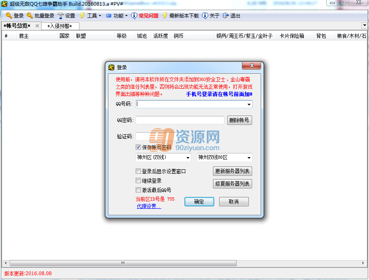This screenshot has height=280, width=369.
Task: Sort by the 活跃度 column header
Action: click(x=161, y=36)
